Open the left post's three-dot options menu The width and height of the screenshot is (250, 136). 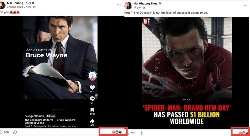(x=119, y=4)
